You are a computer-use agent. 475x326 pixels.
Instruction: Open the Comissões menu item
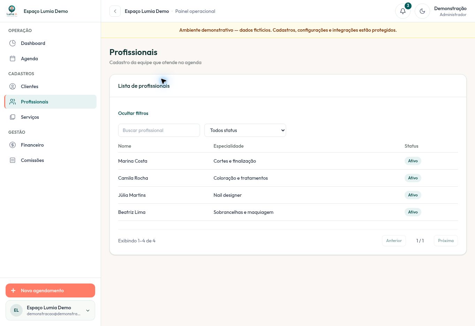[x=51, y=160]
